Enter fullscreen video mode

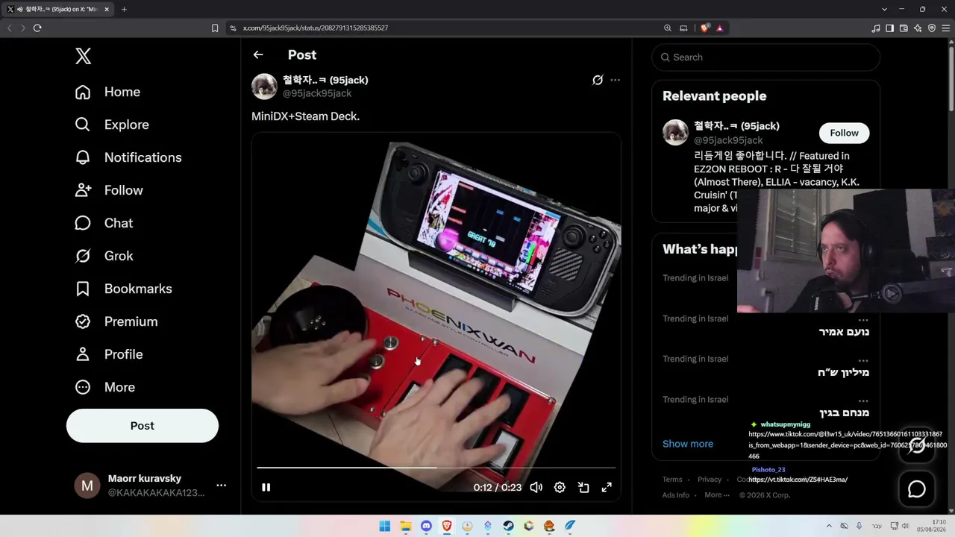point(607,487)
